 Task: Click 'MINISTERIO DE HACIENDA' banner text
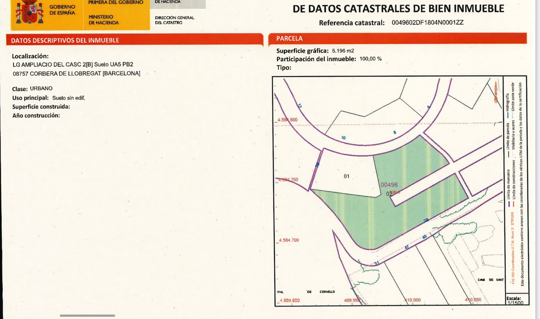tap(104, 20)
